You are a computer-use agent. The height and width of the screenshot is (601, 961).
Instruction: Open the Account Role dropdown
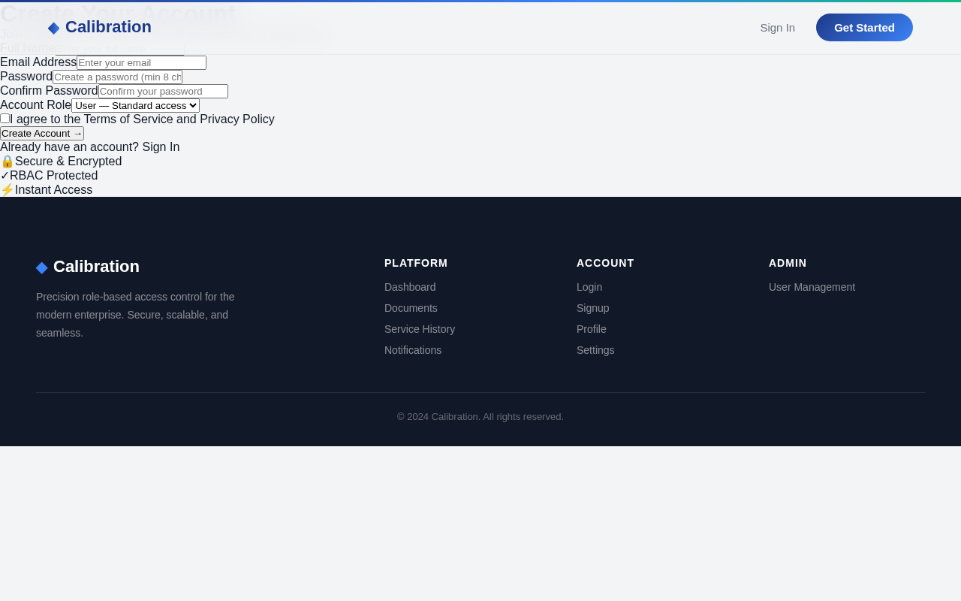point(135,105)
